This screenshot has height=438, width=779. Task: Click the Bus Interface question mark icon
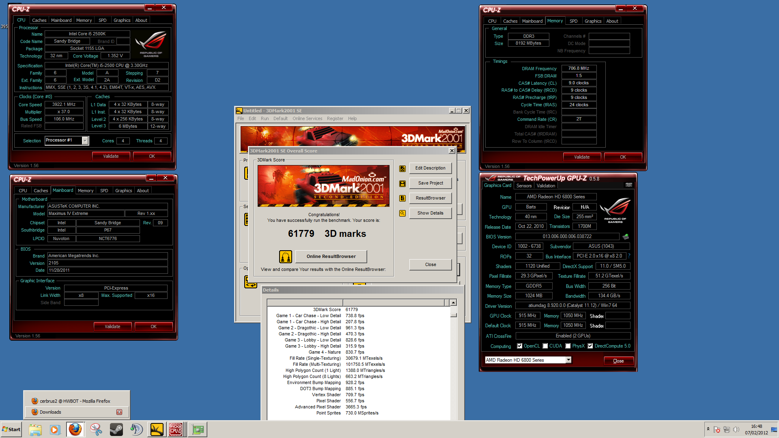[629, 256]
